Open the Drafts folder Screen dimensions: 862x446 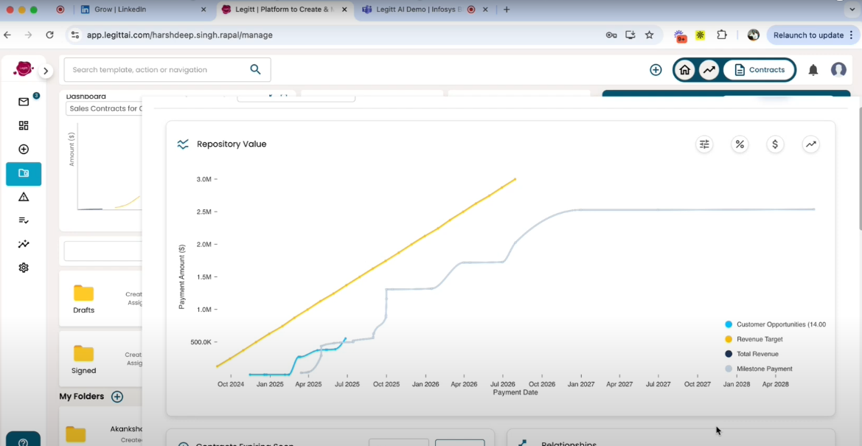[83, 299]
